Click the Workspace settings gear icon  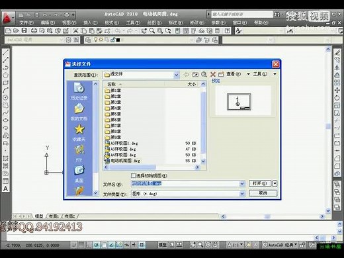[x=69, y=40]
